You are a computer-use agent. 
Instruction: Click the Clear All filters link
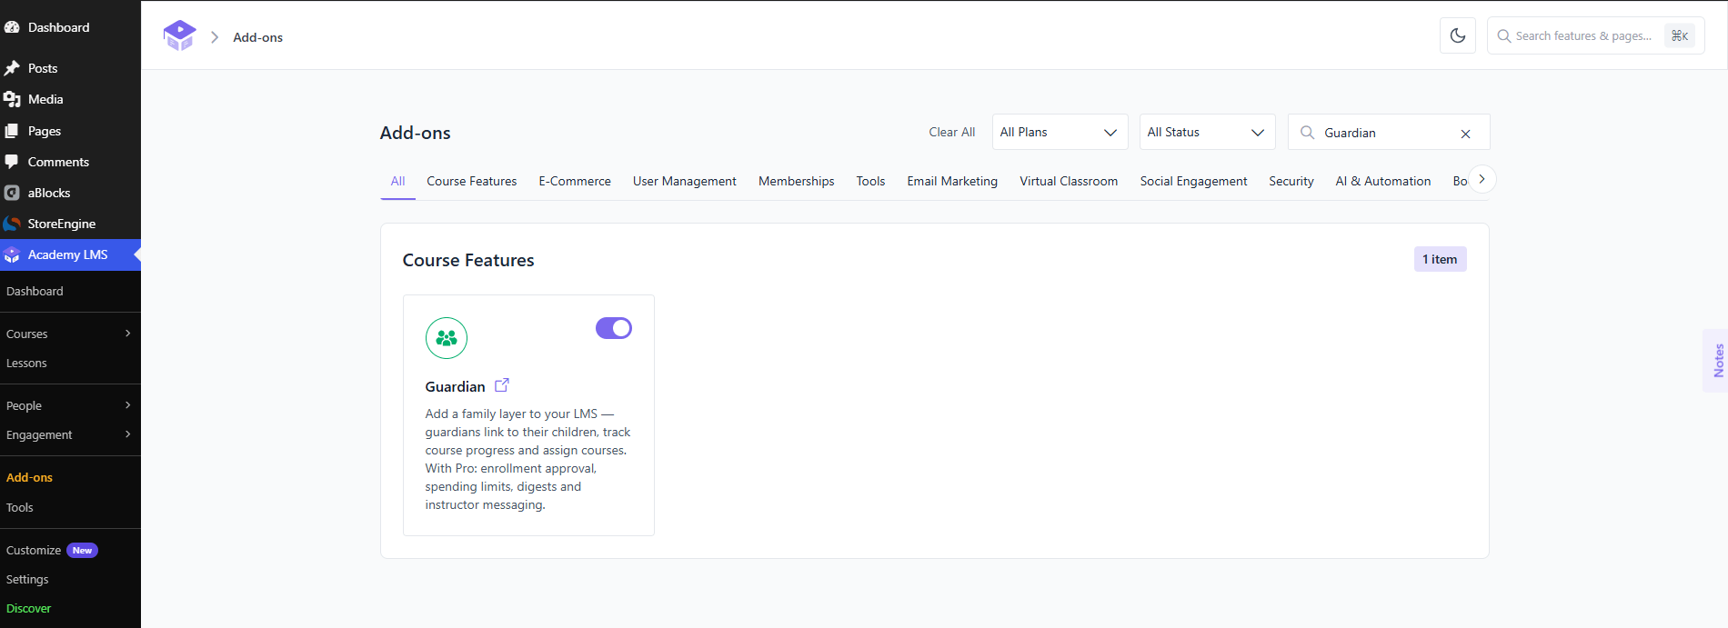point(951,132)
